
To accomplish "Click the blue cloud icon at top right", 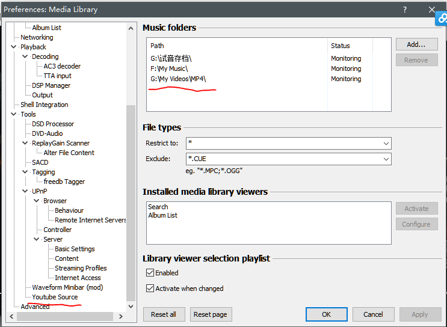I will pos(442,19).
